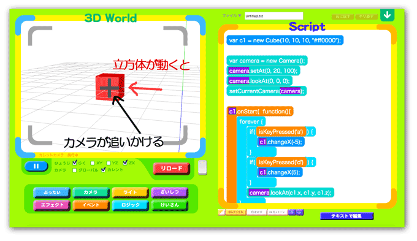Uncheck the ZX grid checkbox
Viewport: 417px width, 241px height.
125,163
